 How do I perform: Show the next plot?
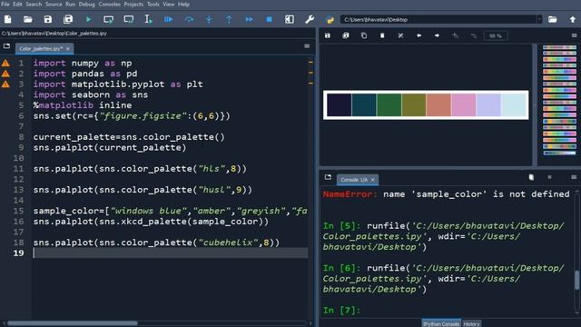tap(437, 35)
